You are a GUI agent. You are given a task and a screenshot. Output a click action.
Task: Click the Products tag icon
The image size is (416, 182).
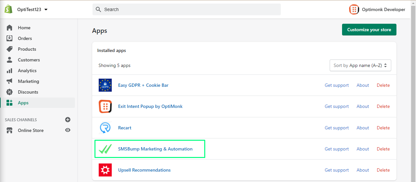click(x=9, y=49)
